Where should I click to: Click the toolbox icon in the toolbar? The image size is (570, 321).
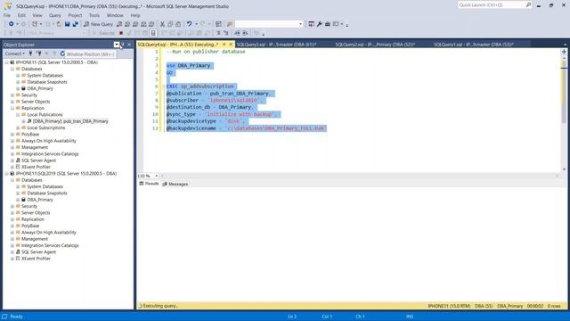(328, 24)
